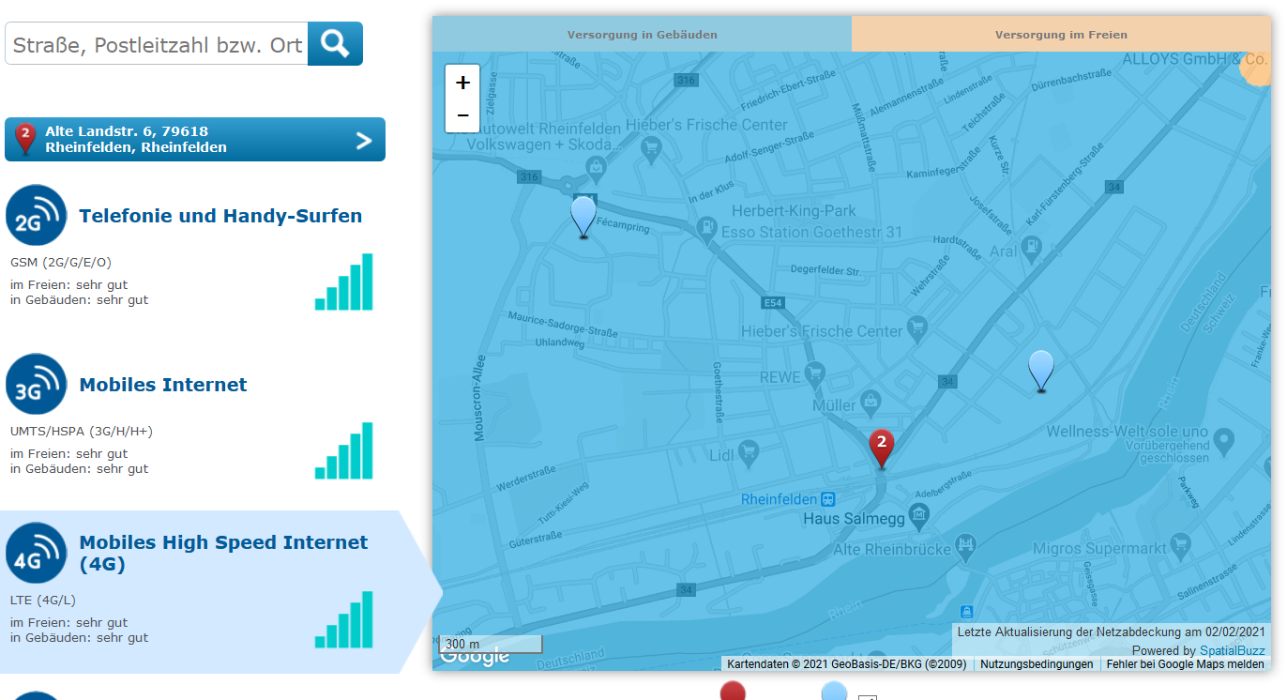Click the Müller shop icon

[870, 402]
